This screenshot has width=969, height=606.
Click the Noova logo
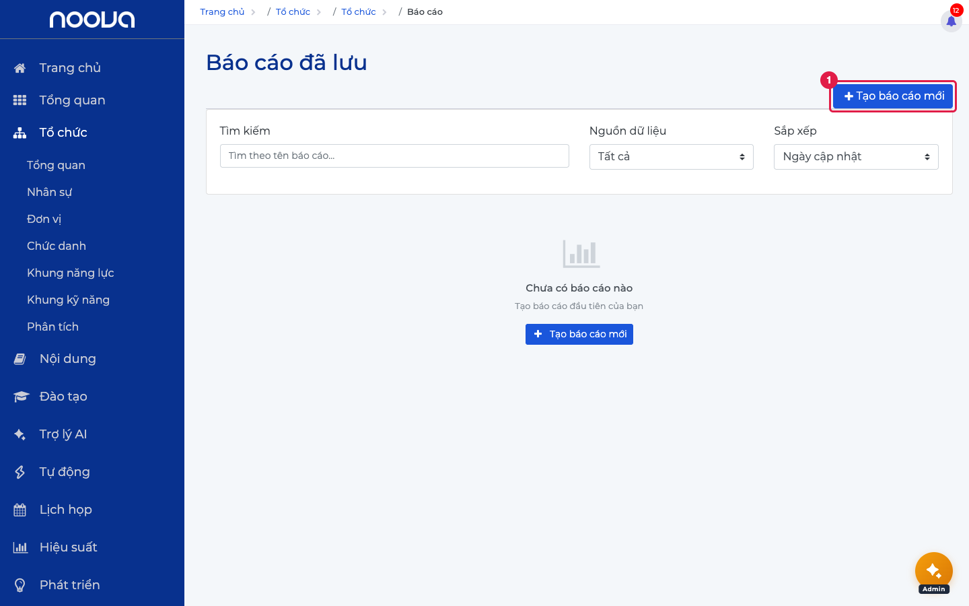(x=92, y=20)
